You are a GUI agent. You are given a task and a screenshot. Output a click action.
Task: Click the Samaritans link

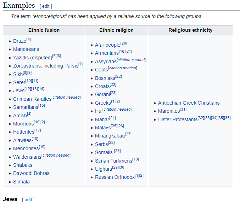point(25,107)
